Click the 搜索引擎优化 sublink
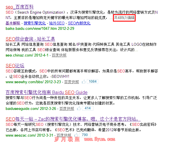Screen dimensions: 169x142 pyautogui.click(x=35, y=23)
